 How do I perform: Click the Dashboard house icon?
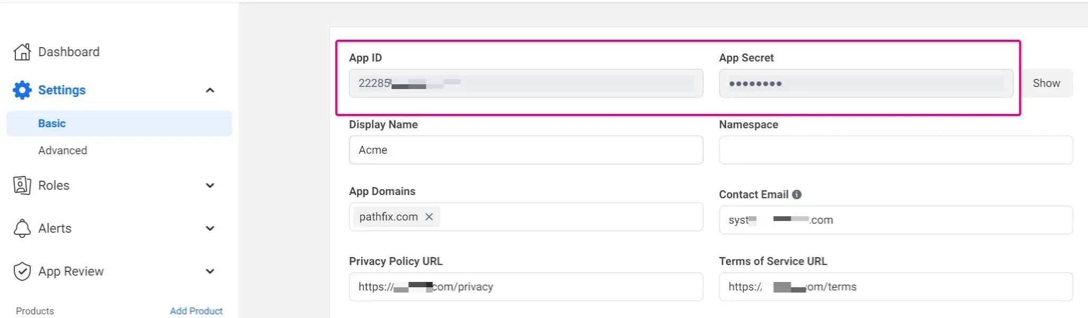22,52
